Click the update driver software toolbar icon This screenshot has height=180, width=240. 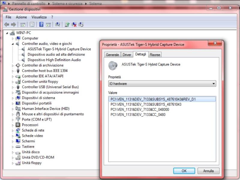67,25
